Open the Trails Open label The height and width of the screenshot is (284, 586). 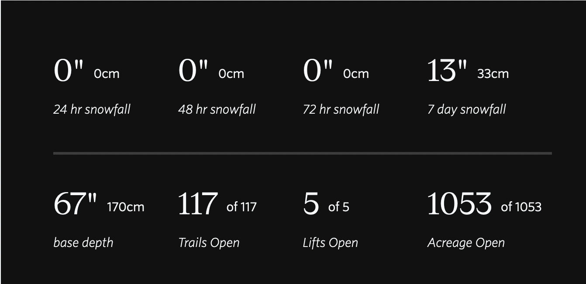(x=209, y=243)
